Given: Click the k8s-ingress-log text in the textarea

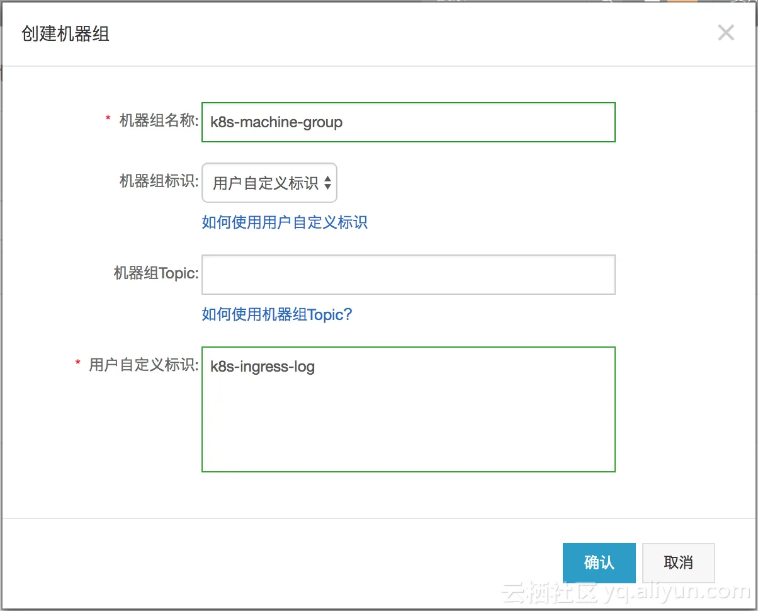Looking at the screenshot, I should [263, 367].
